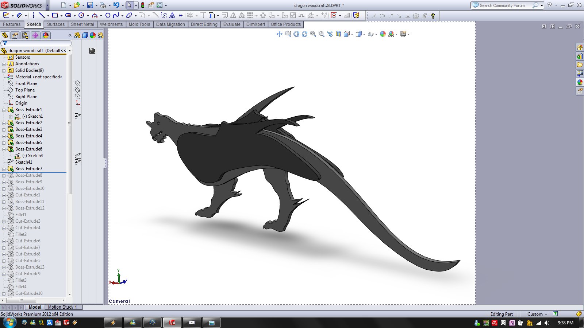Click the Edit Appearance color ball

[x=383, y=34]
